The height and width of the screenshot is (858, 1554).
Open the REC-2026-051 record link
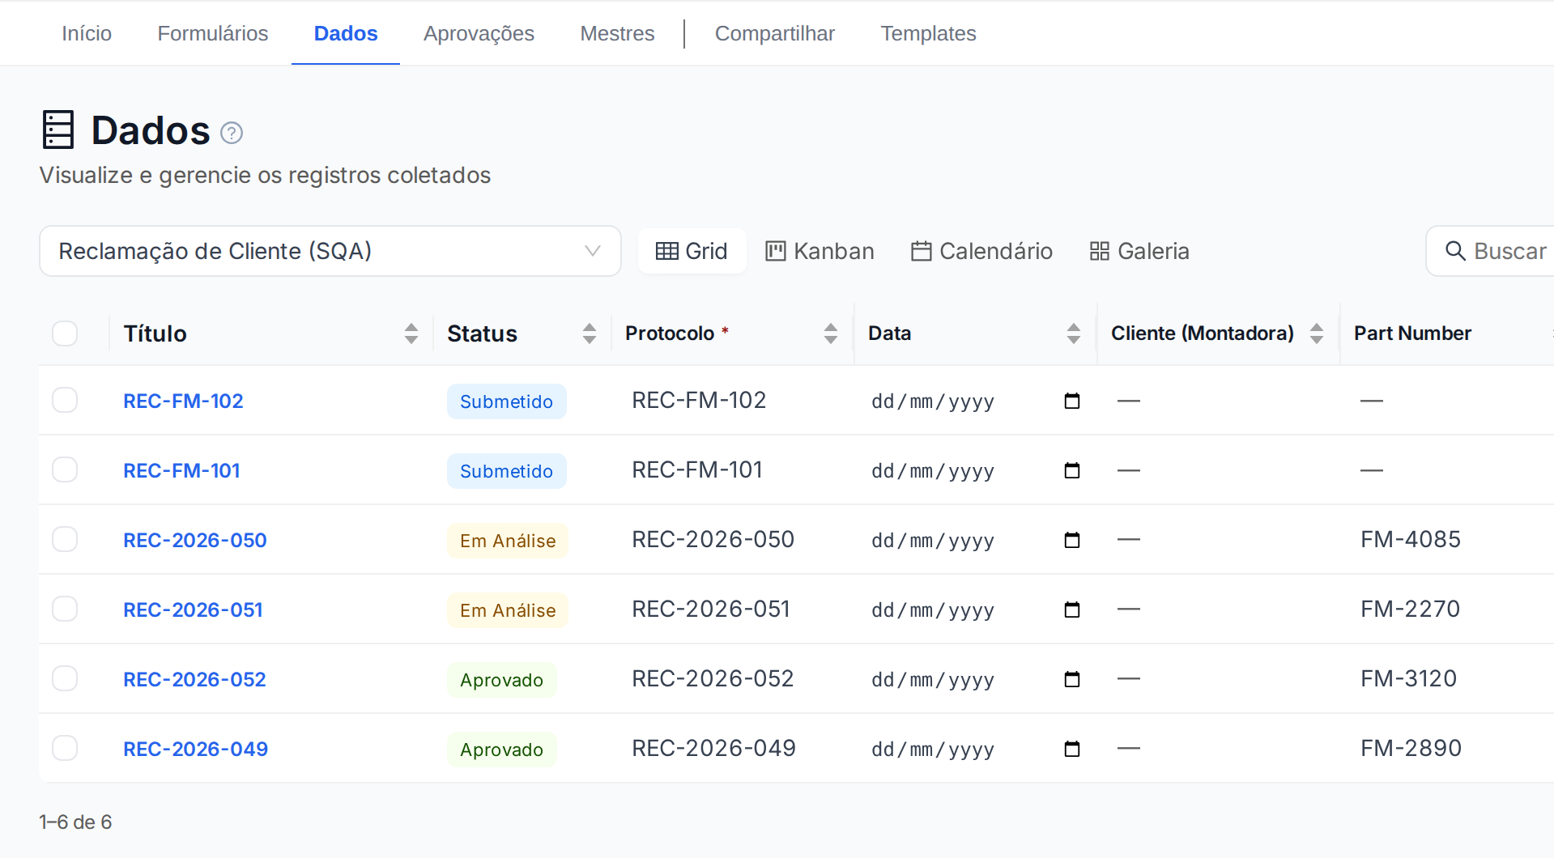click(194, 610)
